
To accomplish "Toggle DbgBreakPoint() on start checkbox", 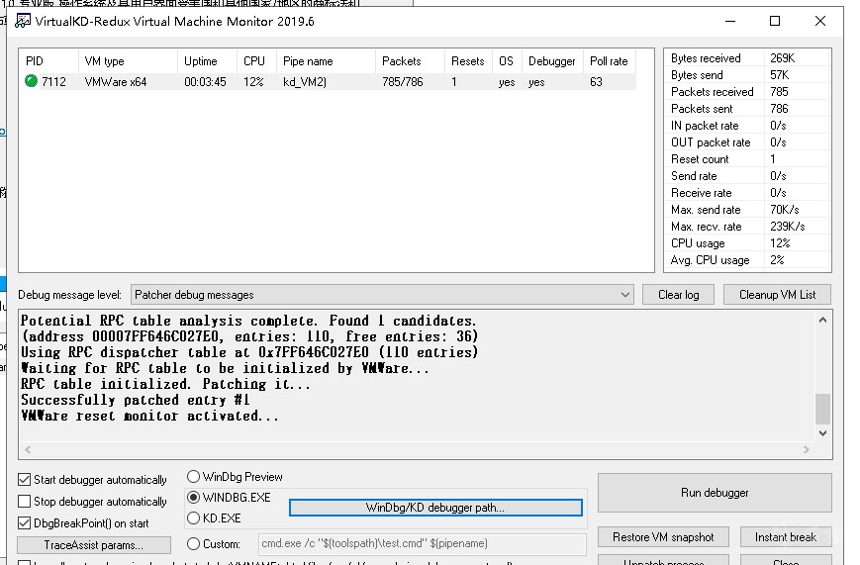I will (24, 522).
